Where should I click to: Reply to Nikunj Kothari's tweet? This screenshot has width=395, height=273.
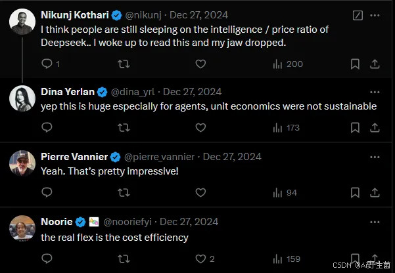coord(47,64)
